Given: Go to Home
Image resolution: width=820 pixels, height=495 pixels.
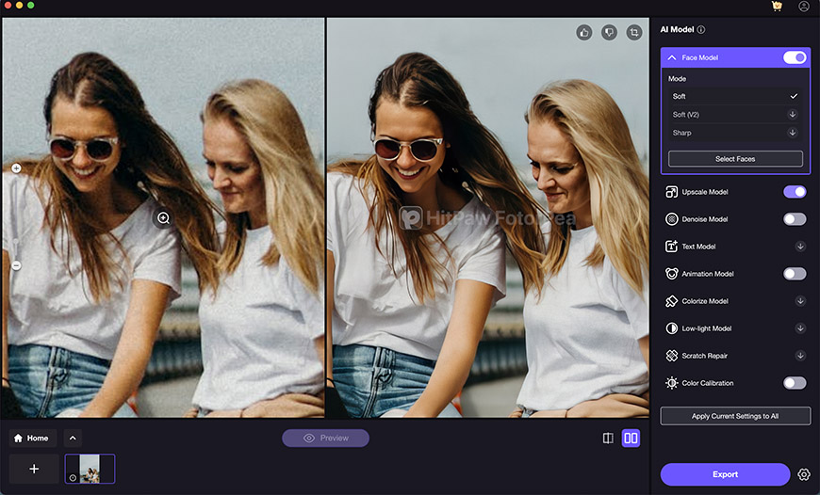Looking at the screenshot, I should [x=32, y=439].
